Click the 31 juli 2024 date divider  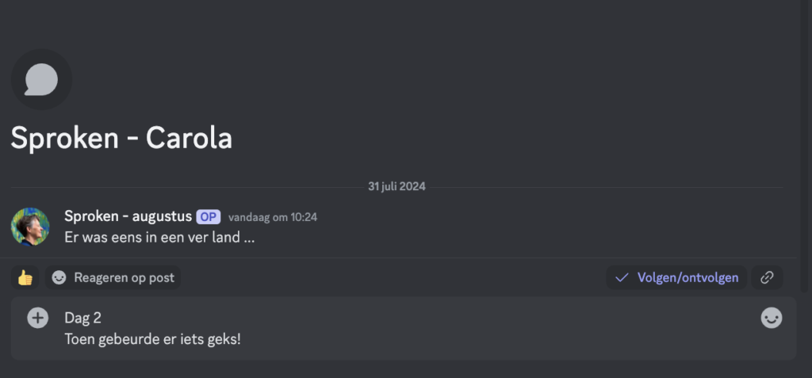coord(396,186)
